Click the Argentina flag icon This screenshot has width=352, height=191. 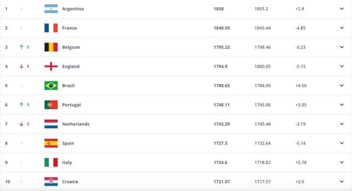[x=51, y=9]
